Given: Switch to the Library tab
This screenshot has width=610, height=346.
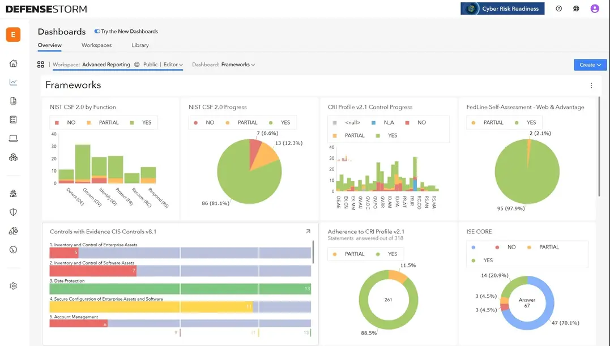Looking at the screenshot, I should pyautogui.click(x=140, y=45).
